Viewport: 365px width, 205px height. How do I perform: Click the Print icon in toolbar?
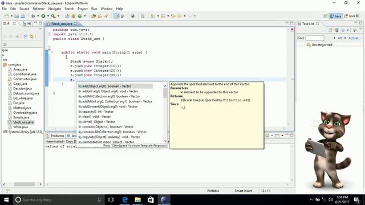pos(23,16)
